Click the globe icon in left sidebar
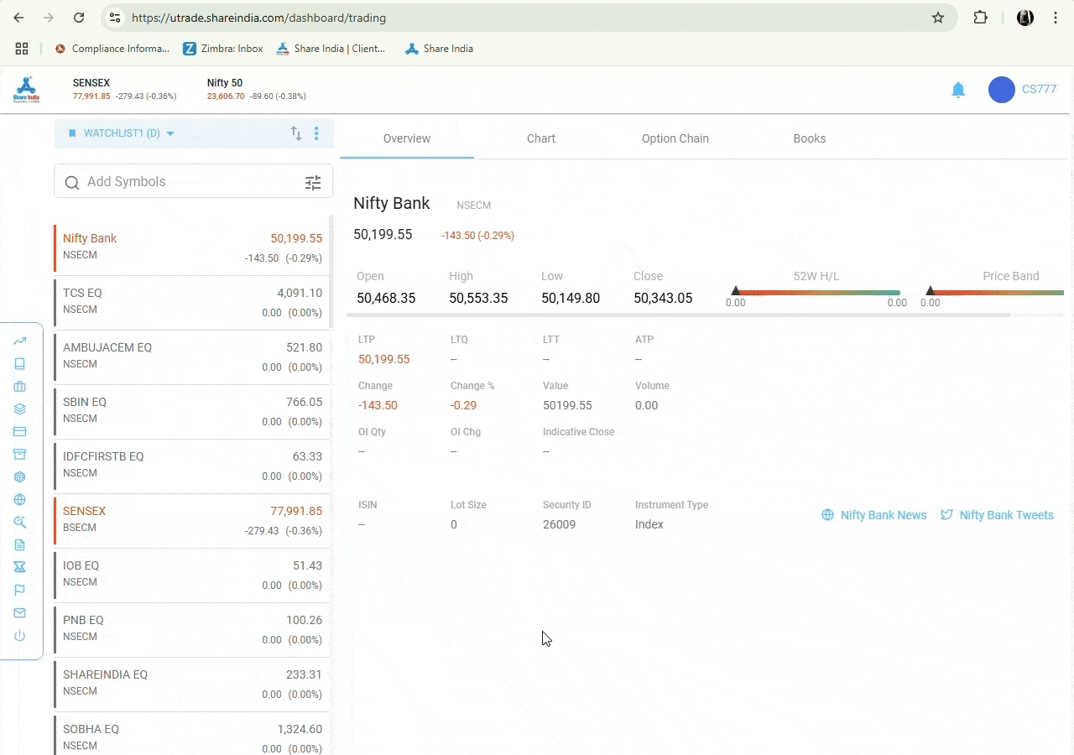 (x=19, y=500)
